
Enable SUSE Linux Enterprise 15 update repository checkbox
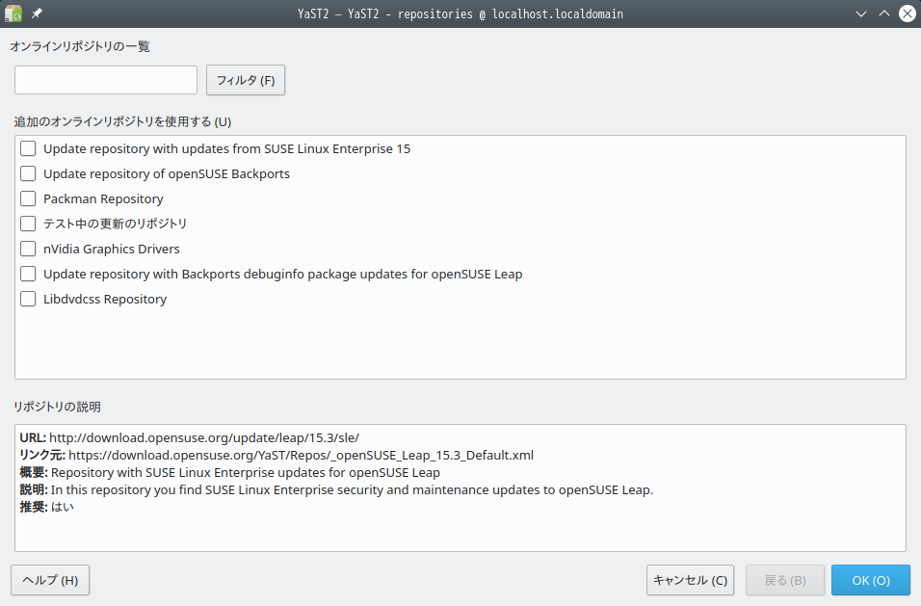28,148
